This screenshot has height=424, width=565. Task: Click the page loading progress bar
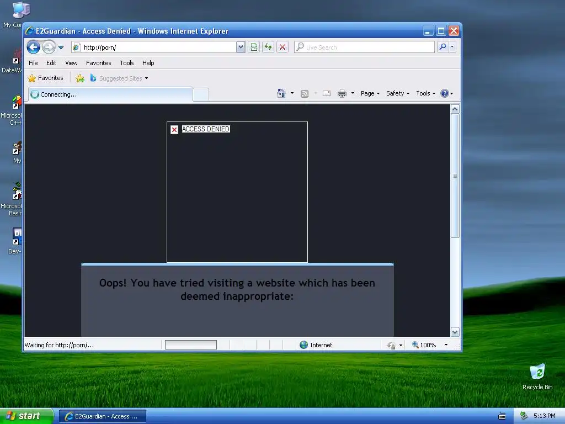coord(190,345)
